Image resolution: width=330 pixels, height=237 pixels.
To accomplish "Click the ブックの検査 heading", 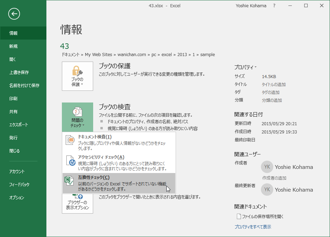I will [x=115, y=107].
